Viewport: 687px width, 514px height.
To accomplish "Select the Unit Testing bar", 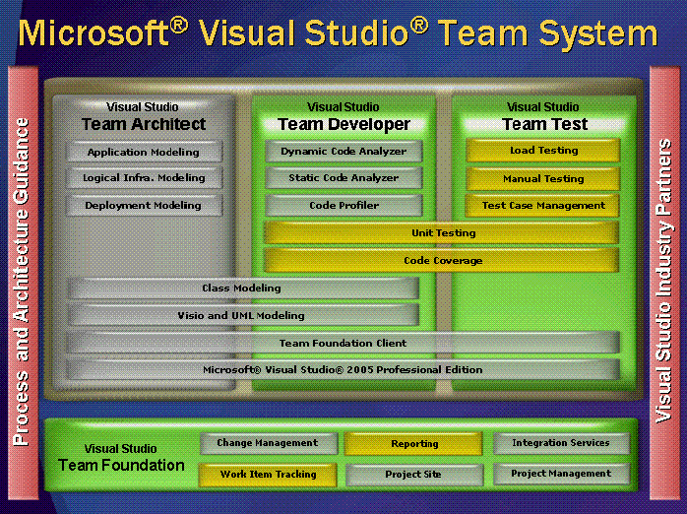I will tap(442, 232).
